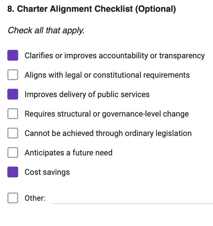Image resolution: width=213 pixels, height=226 pixels.
Task: Uncheck the accountability or transparency checkbox
Action: click(13, 55)
